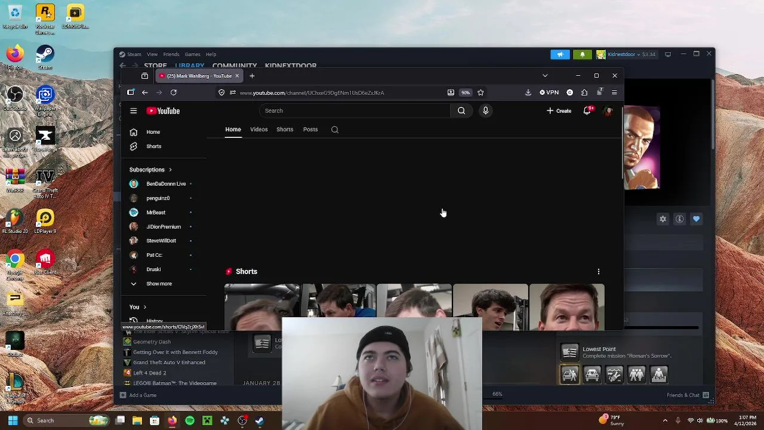Expand the Subscriptions section chevron
The image size is (764, 430).
click(170, 170)
